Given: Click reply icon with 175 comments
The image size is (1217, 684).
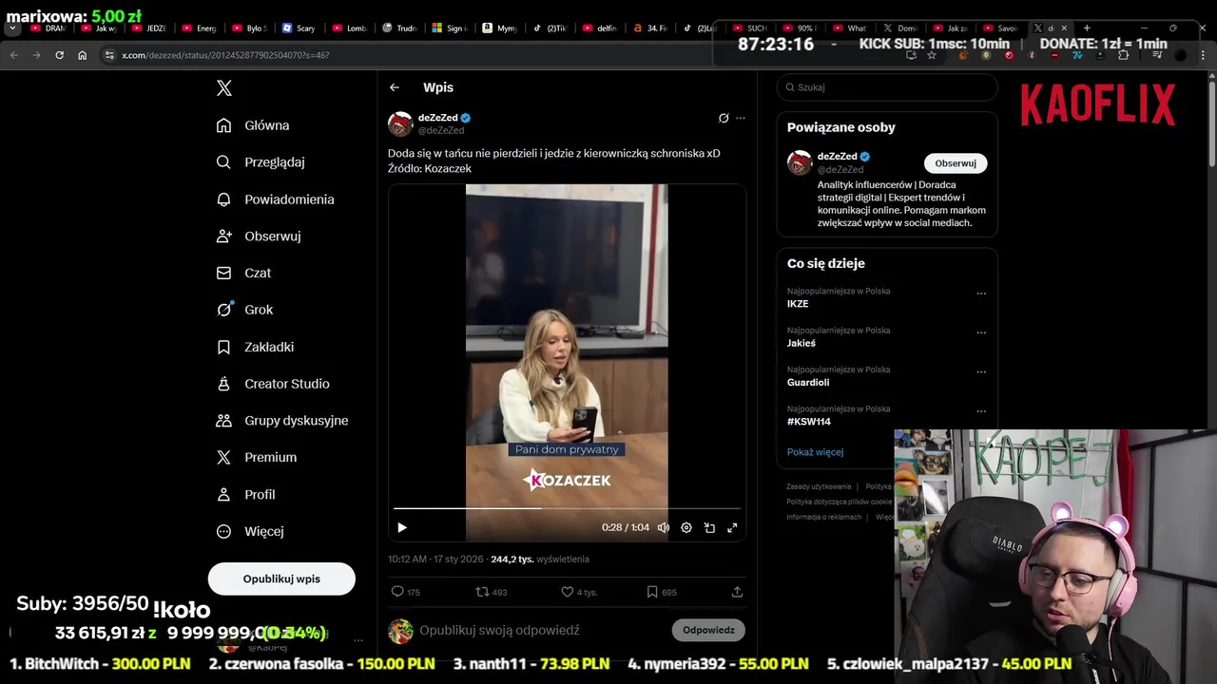Looking at the screenshot, I should [x=405, y=592].
